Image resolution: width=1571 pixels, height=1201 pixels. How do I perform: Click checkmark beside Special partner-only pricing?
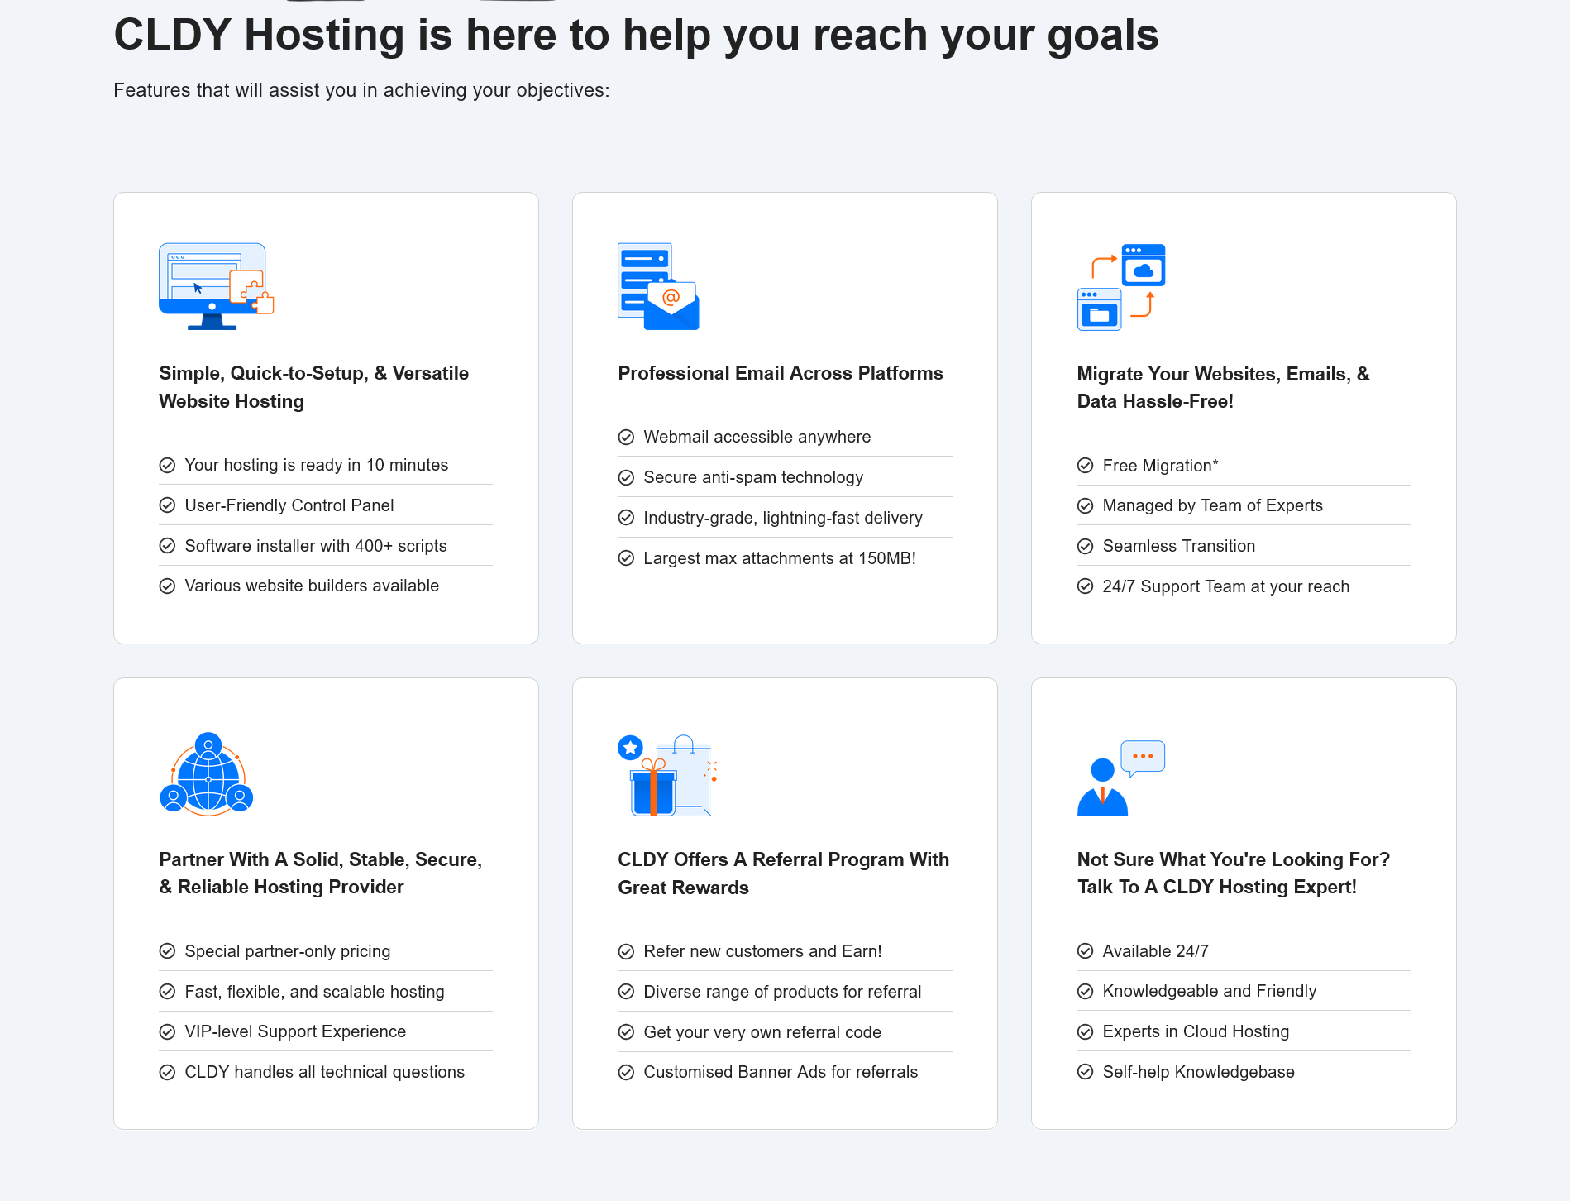[167, 951]
